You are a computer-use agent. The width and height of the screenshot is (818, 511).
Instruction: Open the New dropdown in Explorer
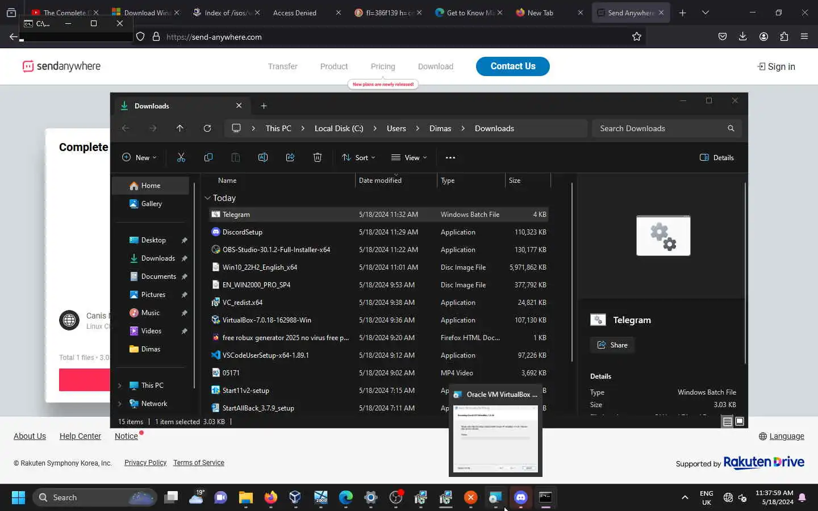click(x=139, y=157)
